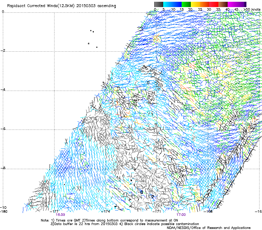Click the -2 latitude axis label
The image size is (262, 230).
pos(3,51)
